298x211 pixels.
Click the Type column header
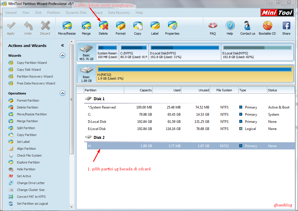pyautogui.click(x=253, y=90)
